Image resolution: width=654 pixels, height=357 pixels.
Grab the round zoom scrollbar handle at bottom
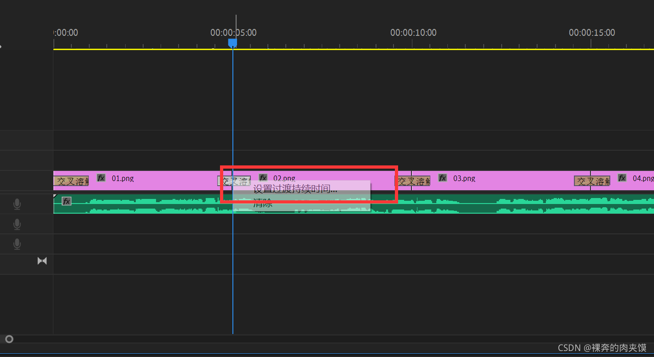(x=9, y=340)
